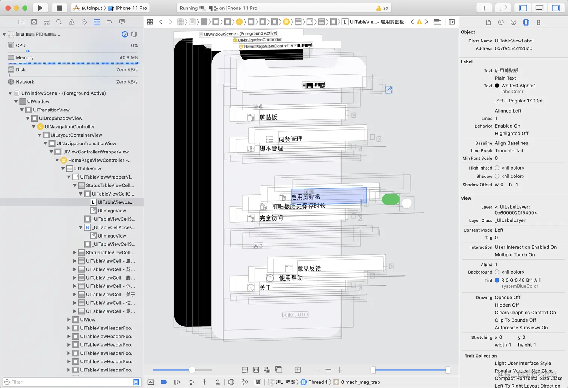Click the view hierarchy icon beside PID
The height and width of the screenshot is (388, 568).
(x=134, y=34)
